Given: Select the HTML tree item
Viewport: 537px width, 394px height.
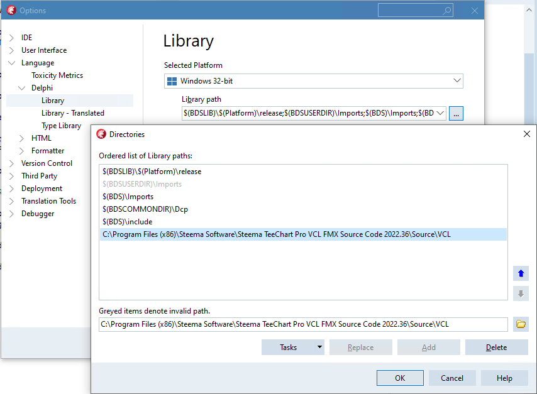Looking at the screenshot, I should coord(42,138).
